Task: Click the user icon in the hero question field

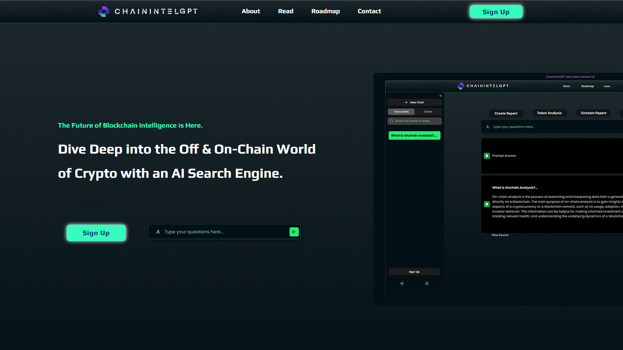Action: click(158, 232)
